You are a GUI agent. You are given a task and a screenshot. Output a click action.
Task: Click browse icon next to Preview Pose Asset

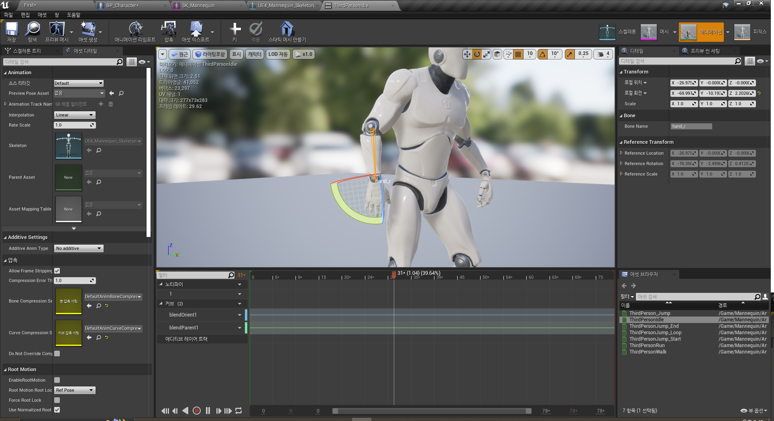click(x=121, y=93)
